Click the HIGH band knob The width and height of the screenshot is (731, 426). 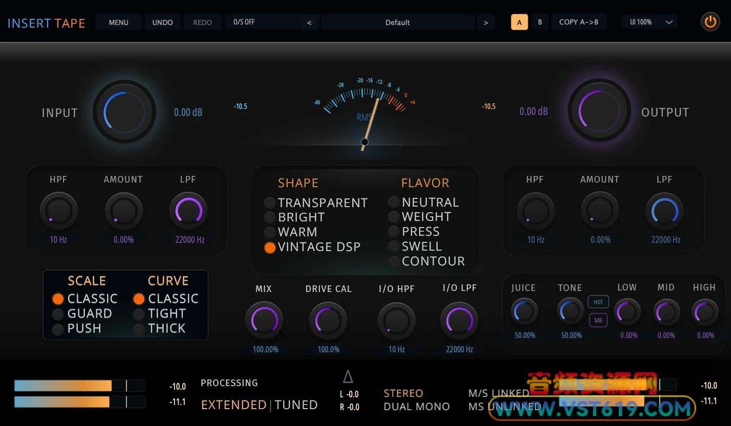pyautogui.click(x=705, y=312)
